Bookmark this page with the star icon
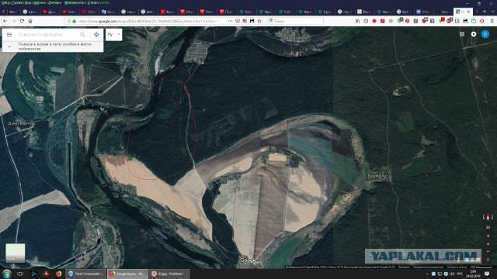 (259, 21)
